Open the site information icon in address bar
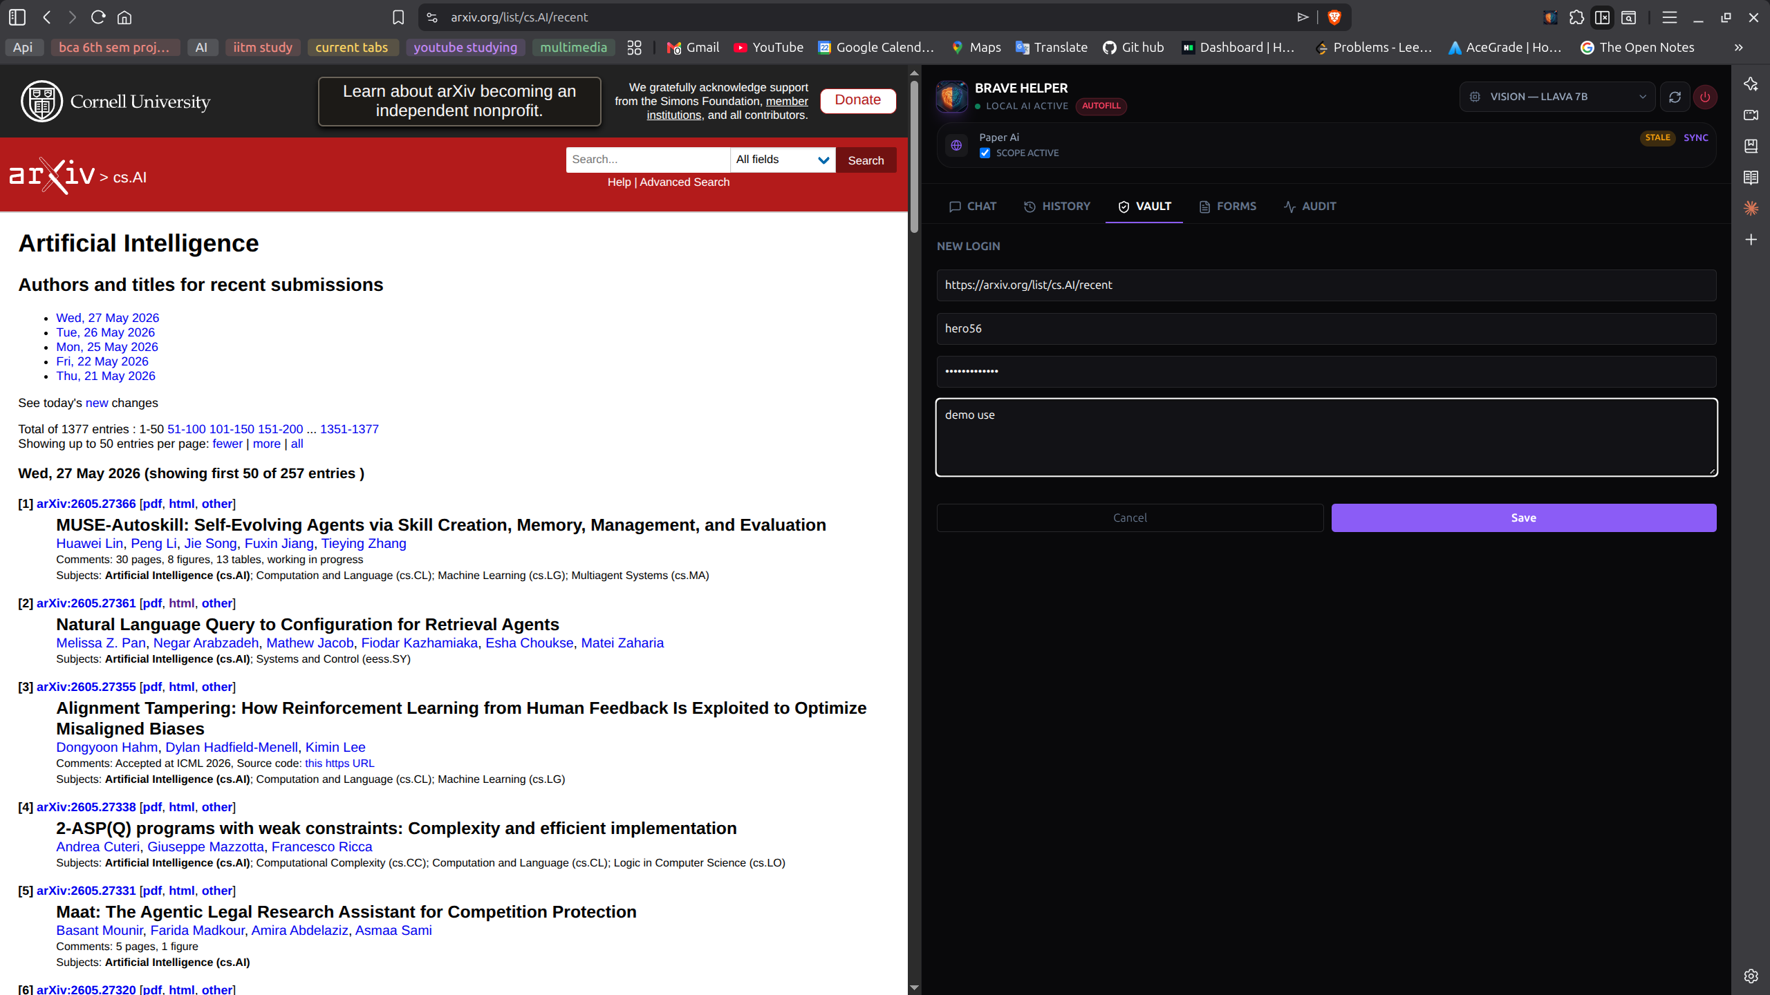1770x995 pixels. (x=432, y=17)
